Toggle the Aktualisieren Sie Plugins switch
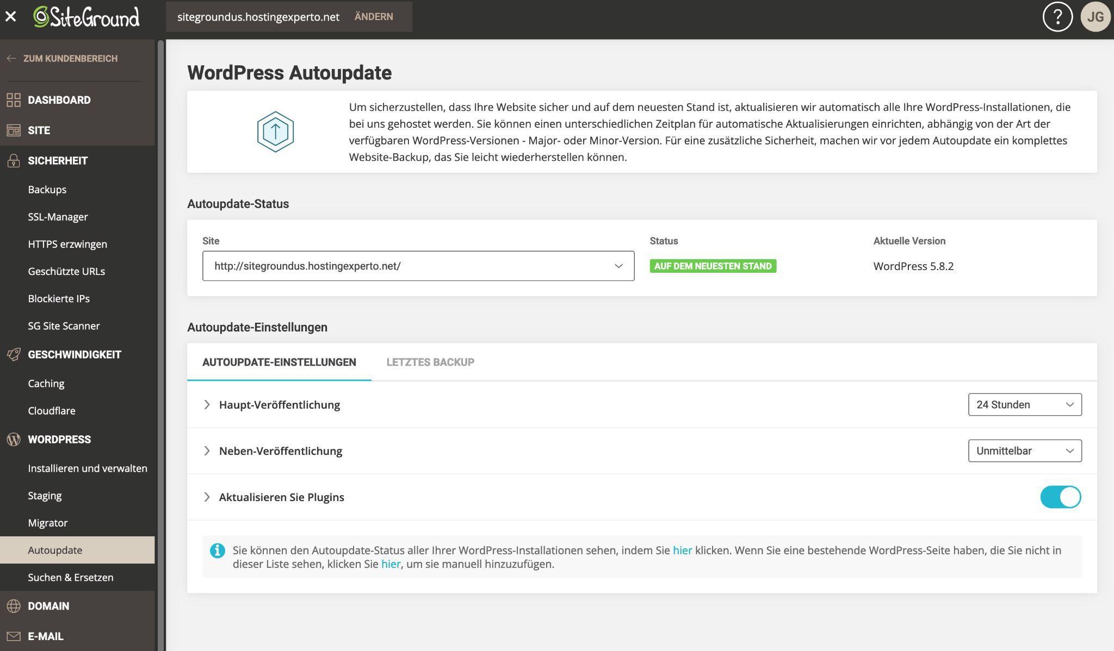This screenshot has height=651, width=1114. [1060, 497]
